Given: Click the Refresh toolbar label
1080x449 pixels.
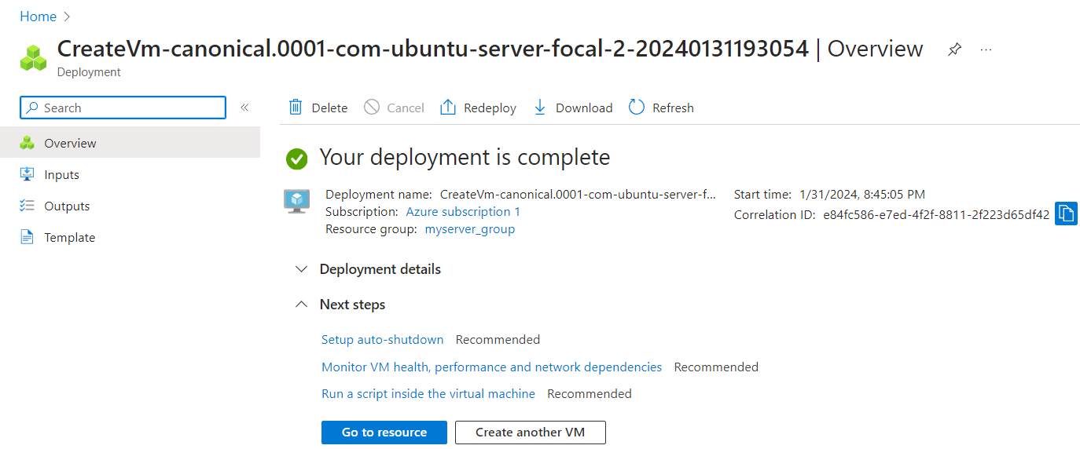Looking at the screenshot, I should (x=673, y=108).
